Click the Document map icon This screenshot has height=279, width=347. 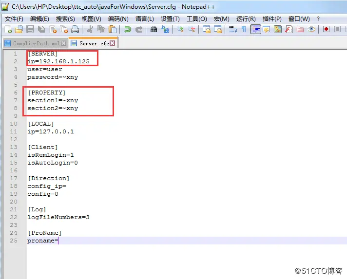(278, 29)
